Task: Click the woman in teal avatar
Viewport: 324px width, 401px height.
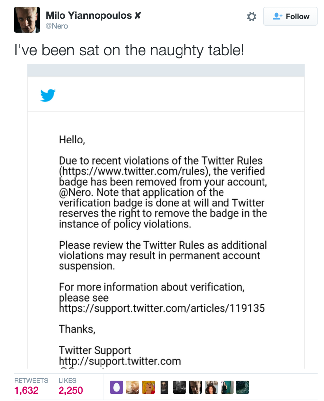Action: [x=226, y=387]
